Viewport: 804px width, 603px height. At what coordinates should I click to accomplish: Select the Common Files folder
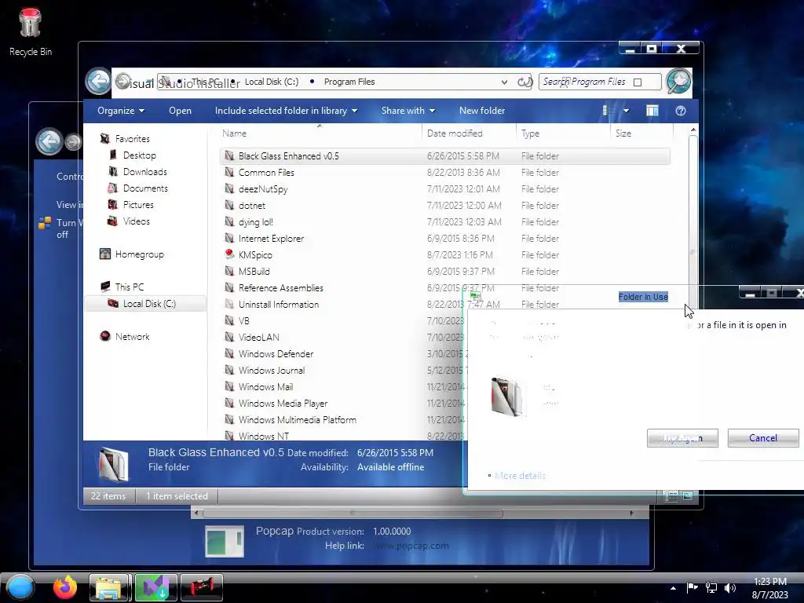(x=266, y=172)
